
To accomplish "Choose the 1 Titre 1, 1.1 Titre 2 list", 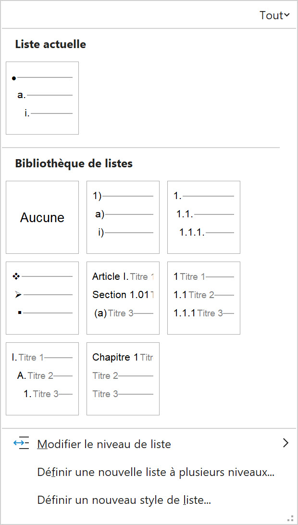I will click(204, 298).
